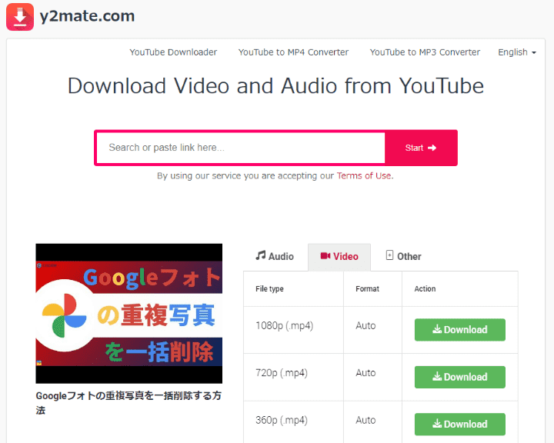This screenshot has width=554, height=443.
Task: Click the Auto format in 360p row
Action: pyautogui.click(x=365, y=420)
